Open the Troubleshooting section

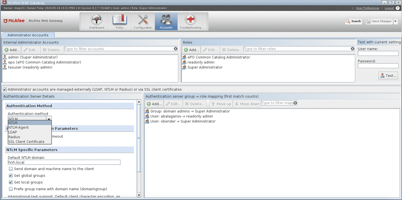[x=190, y=21]
